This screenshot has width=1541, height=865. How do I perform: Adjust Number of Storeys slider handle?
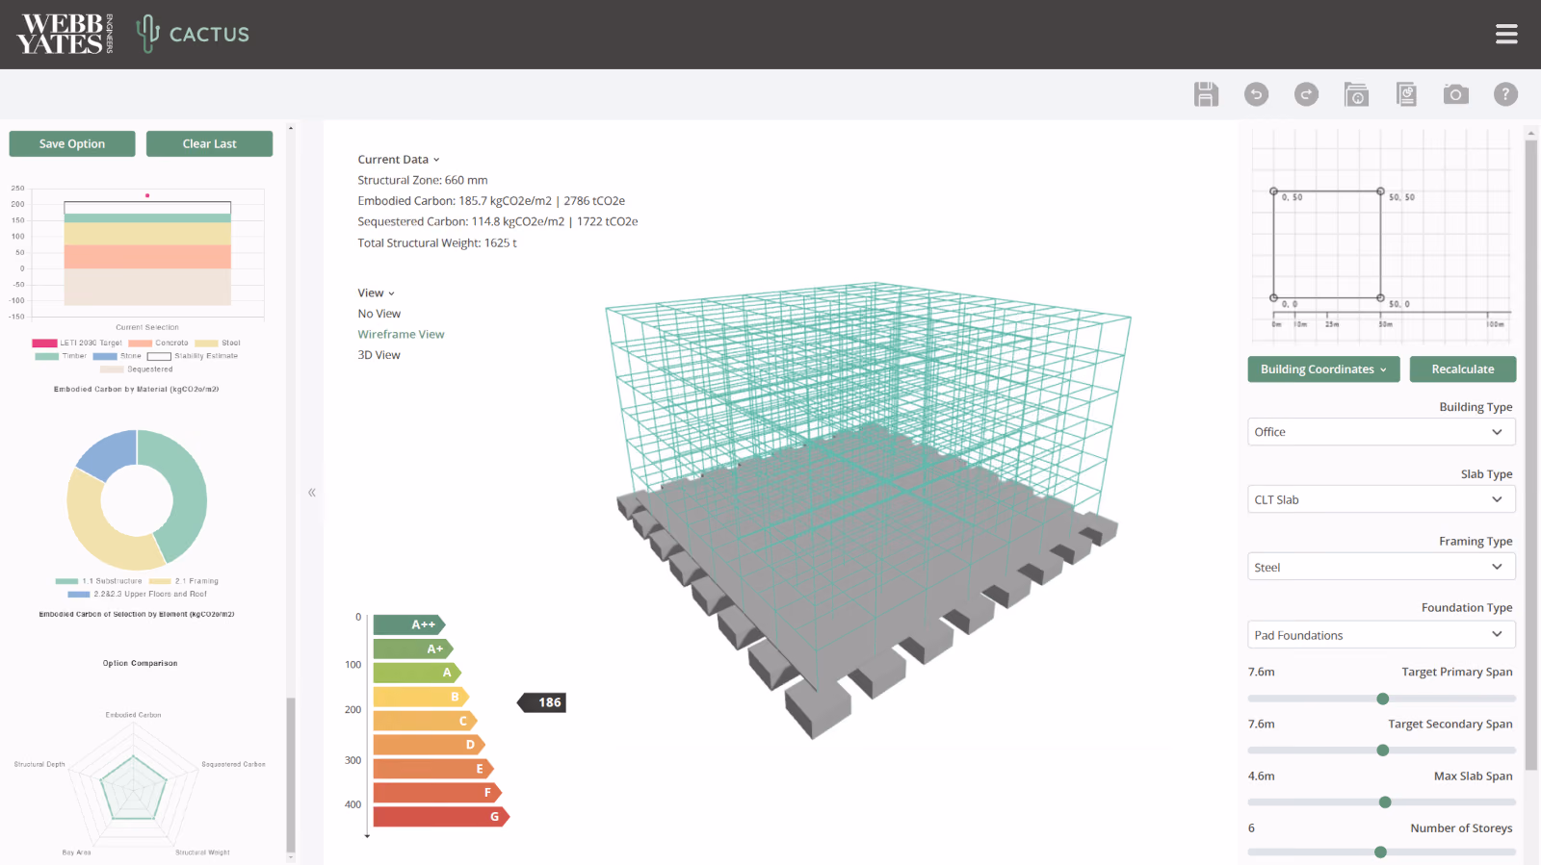point(1380,852)
